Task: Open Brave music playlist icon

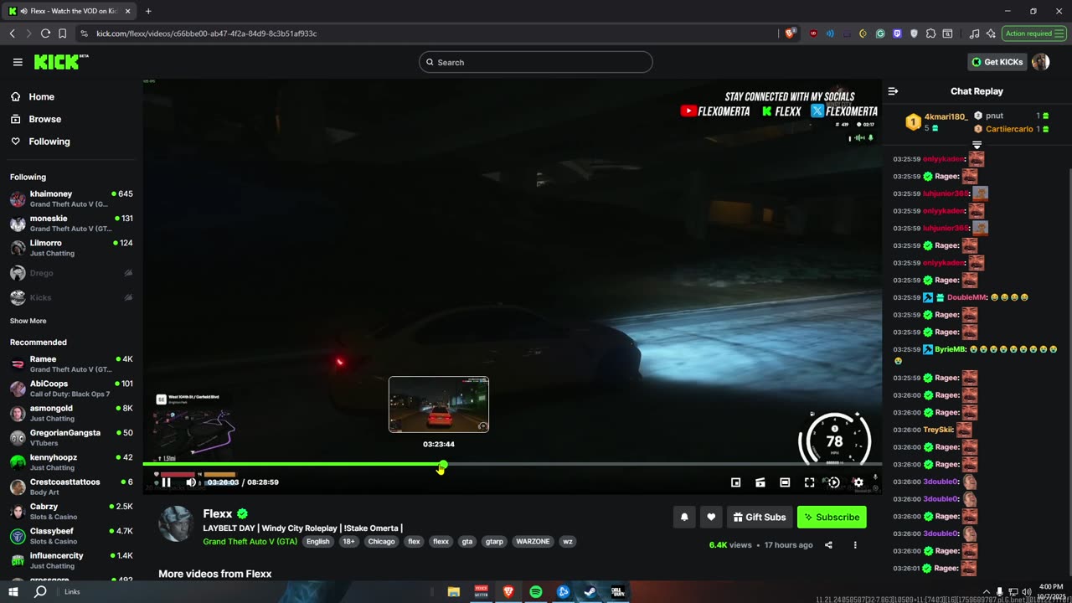Action: tap(974, 33)
